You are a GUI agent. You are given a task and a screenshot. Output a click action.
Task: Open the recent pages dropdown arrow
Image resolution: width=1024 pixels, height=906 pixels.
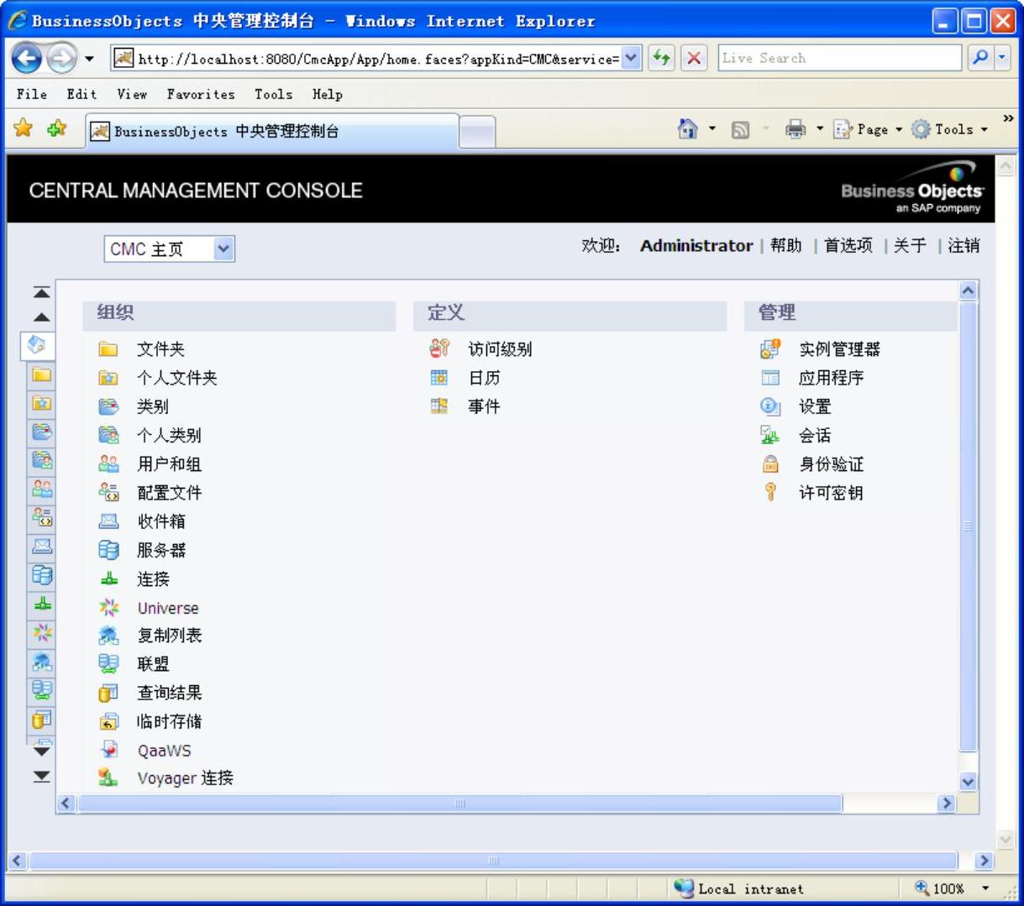(x=89, y=59)
